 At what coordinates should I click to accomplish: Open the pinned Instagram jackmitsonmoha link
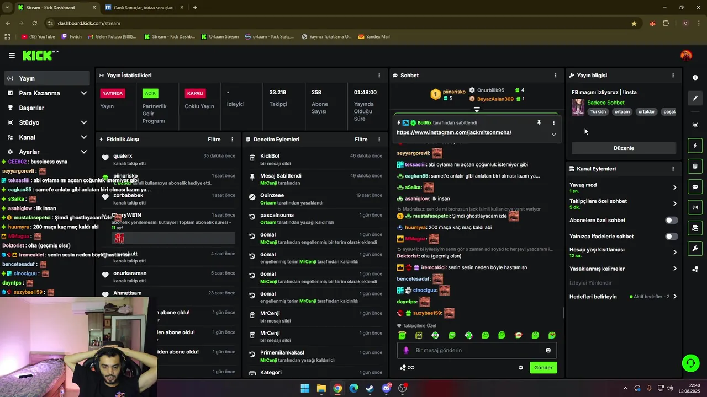pyautogui.click(x=454, y=132)
